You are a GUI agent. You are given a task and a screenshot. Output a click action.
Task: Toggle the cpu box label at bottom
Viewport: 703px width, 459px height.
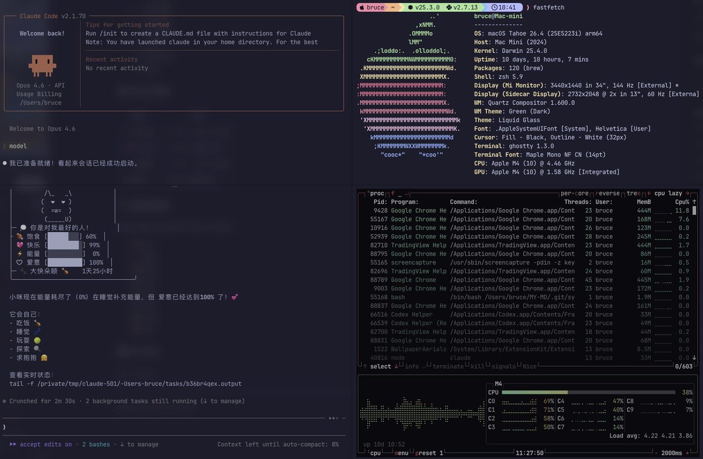point(373,453)
